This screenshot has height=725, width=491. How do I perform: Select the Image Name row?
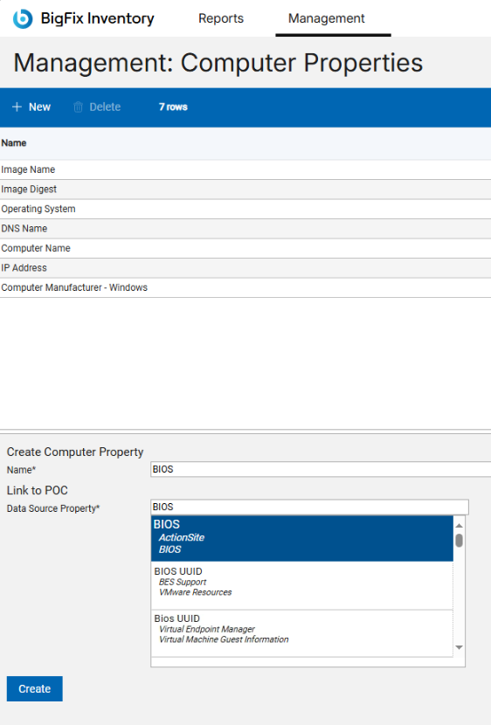point(245,169)
